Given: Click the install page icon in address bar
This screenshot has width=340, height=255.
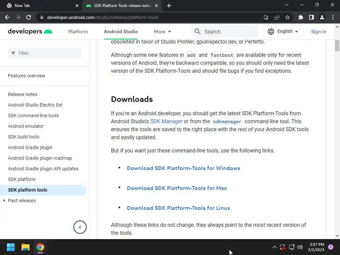Looking at the screenshot, I should [266, 17].
